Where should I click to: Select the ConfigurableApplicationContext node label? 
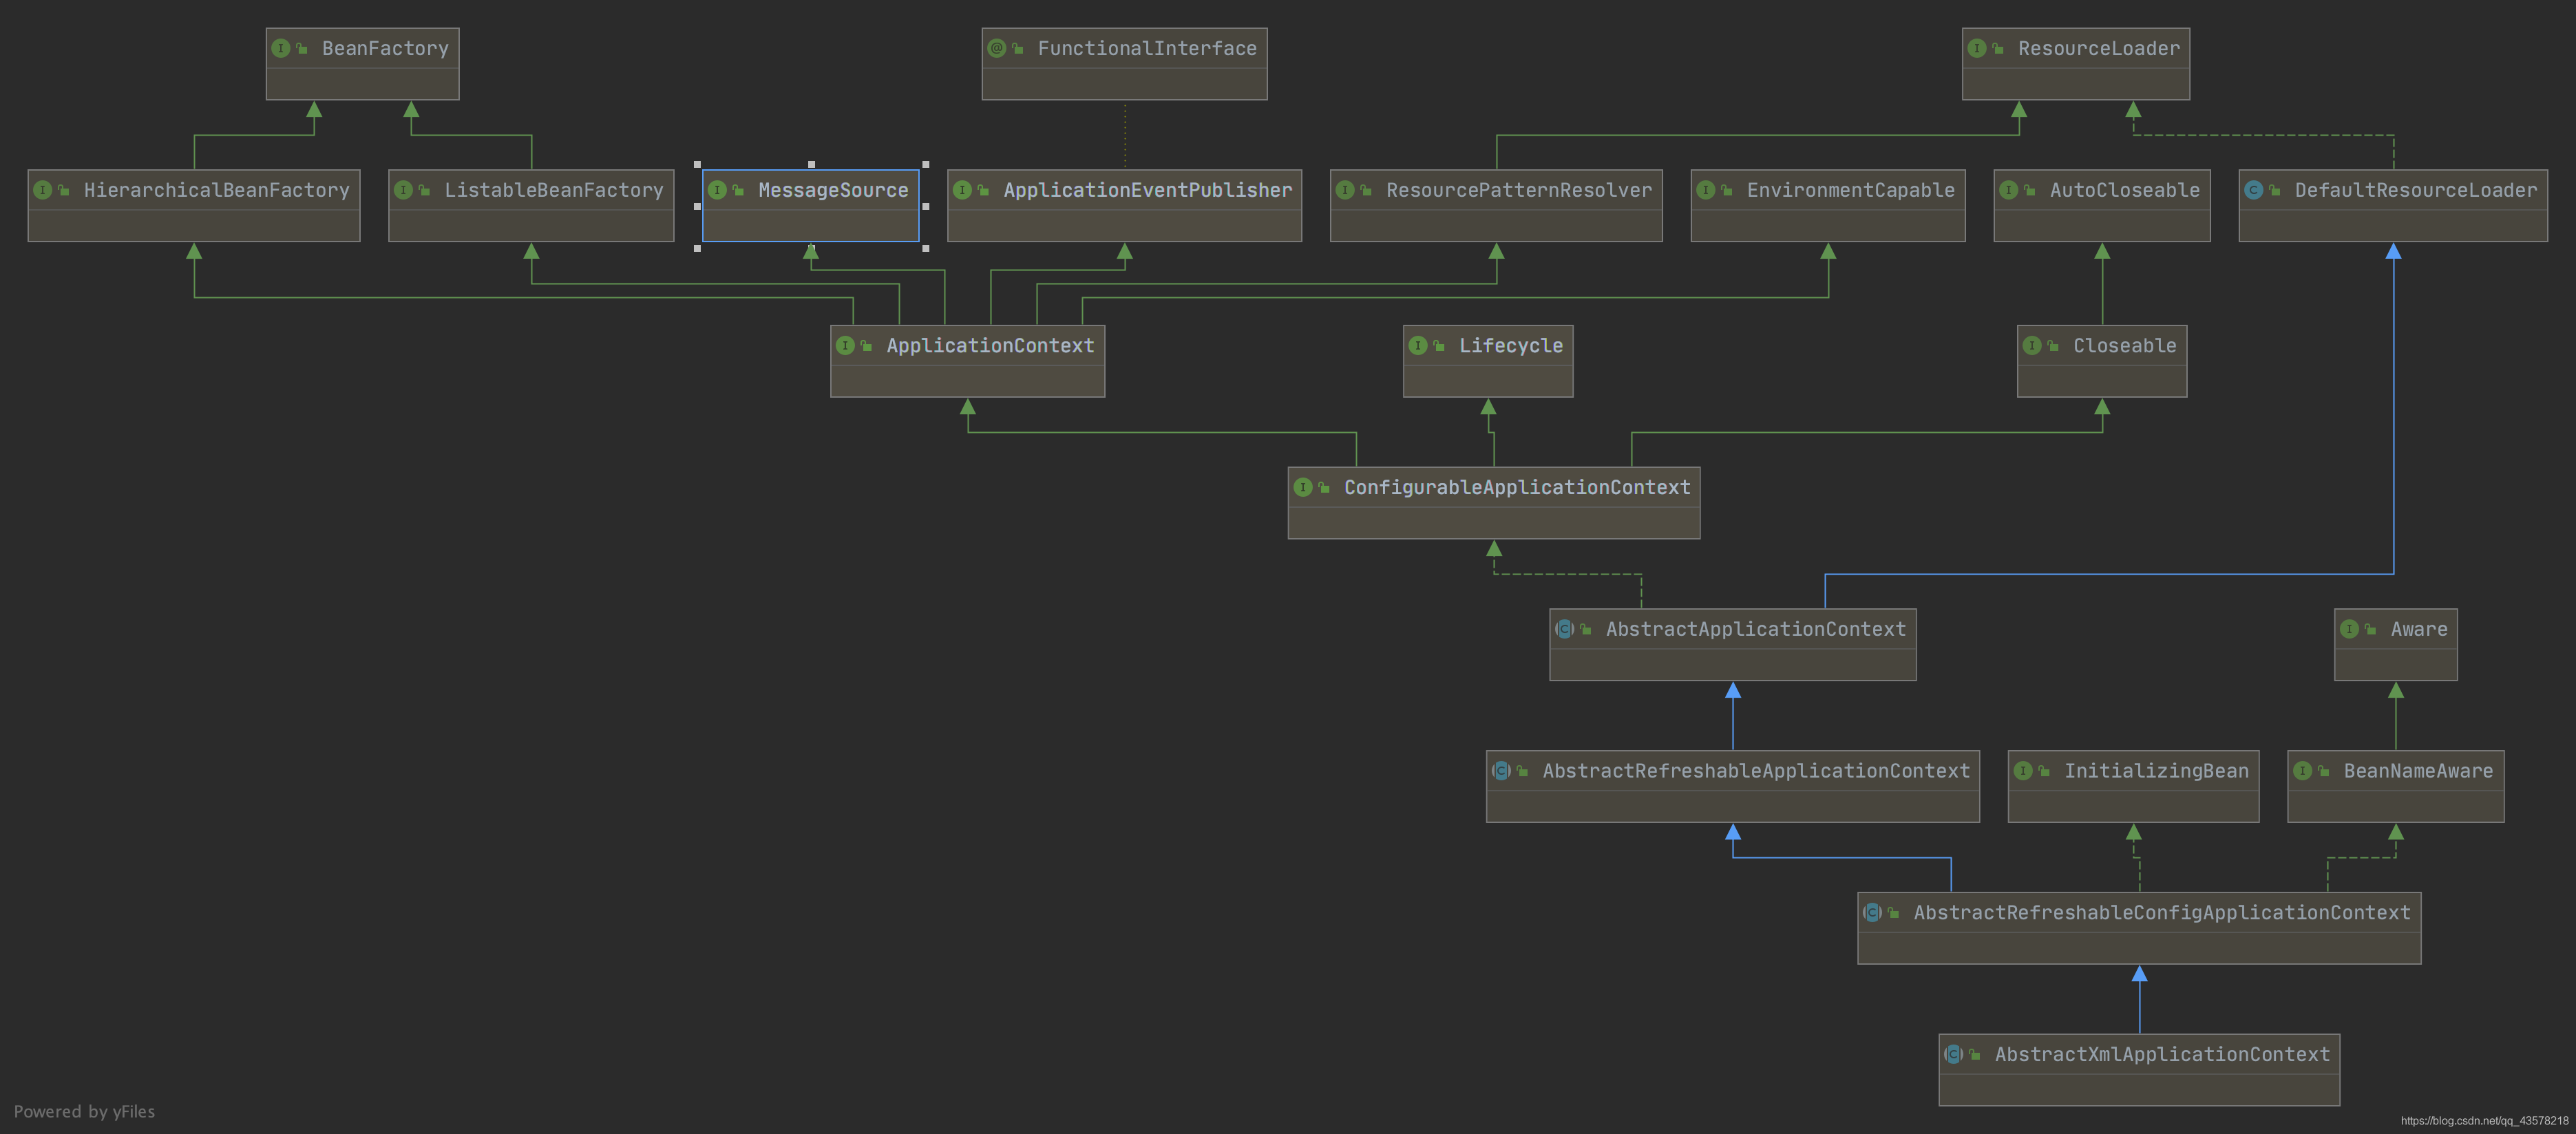1517,488
